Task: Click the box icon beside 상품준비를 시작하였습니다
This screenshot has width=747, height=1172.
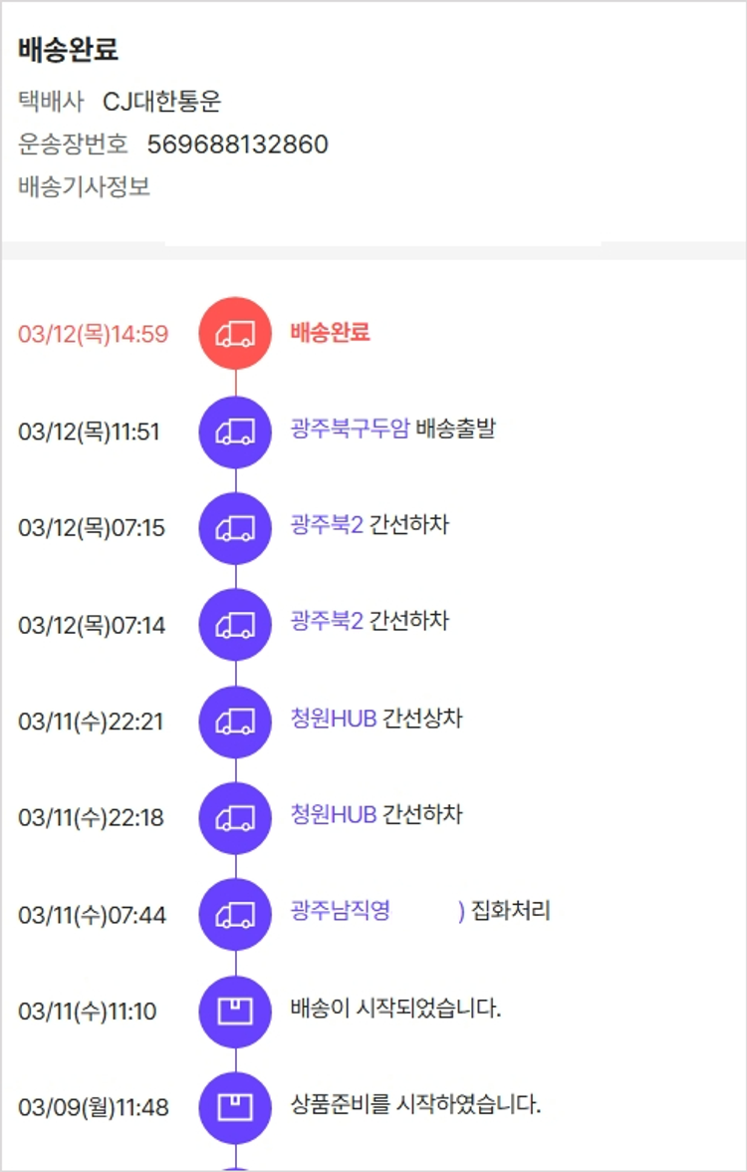Action: [x=235, y=1107]
